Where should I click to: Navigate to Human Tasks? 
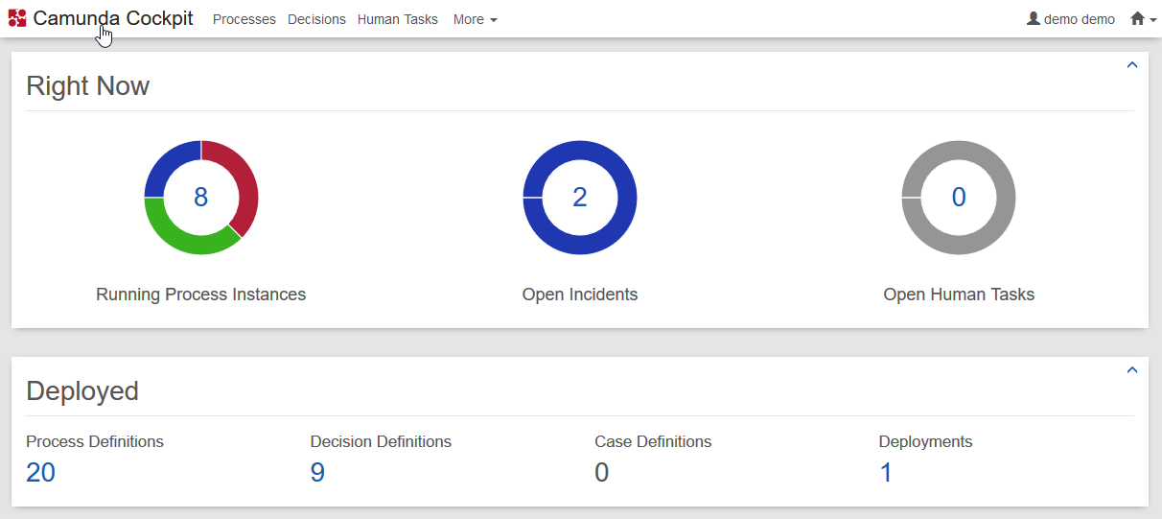click(x=397, y=19)
